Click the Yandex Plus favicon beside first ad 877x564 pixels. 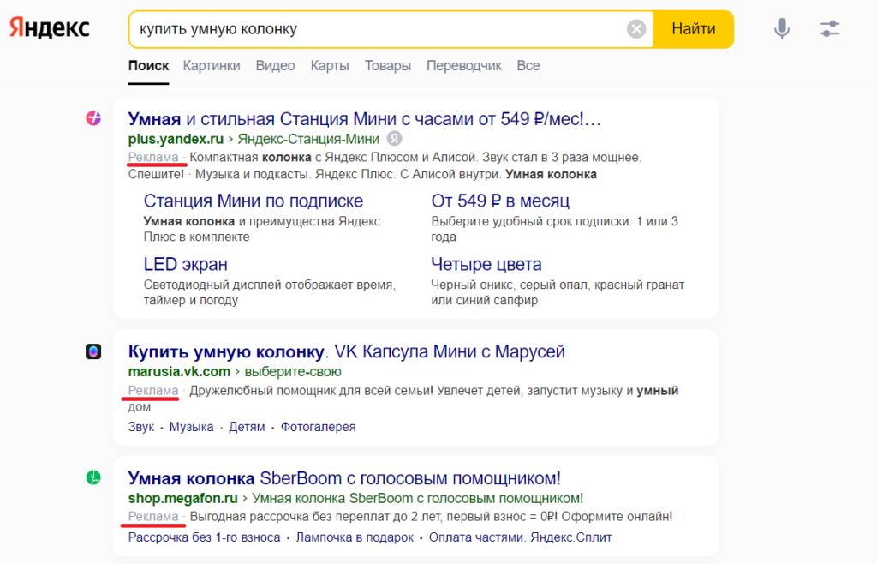tap(93, 118)
